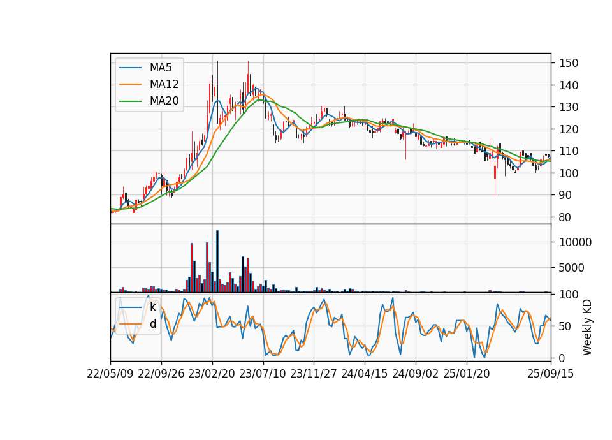This screenshot has width=612, height=440.
Task: Click the 120 price axis label
Action: (x=569, y=129)
